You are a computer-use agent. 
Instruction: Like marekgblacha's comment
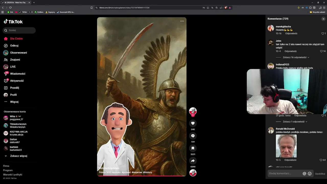pos(323,33)
